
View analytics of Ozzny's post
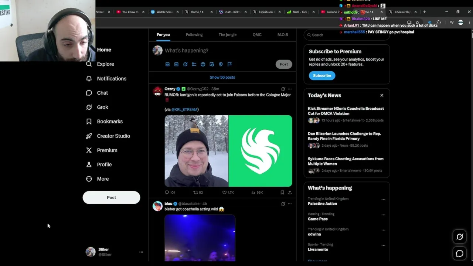point(253,192)
